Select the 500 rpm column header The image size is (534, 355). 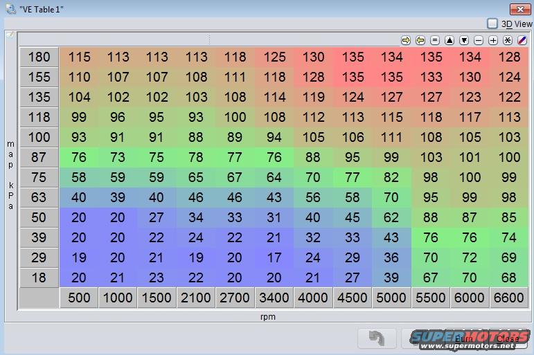79,298
